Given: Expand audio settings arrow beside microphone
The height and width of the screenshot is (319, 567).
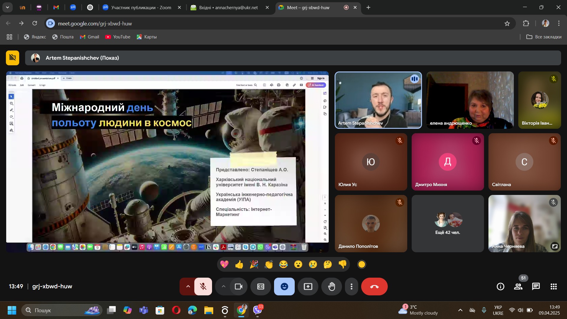Looking at the screenshot, I should point(188,287).
